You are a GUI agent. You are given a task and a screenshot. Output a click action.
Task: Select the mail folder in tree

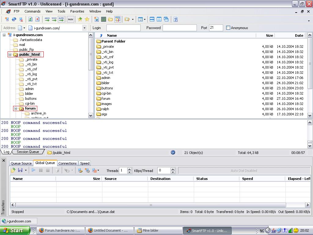tap(22, 45)
